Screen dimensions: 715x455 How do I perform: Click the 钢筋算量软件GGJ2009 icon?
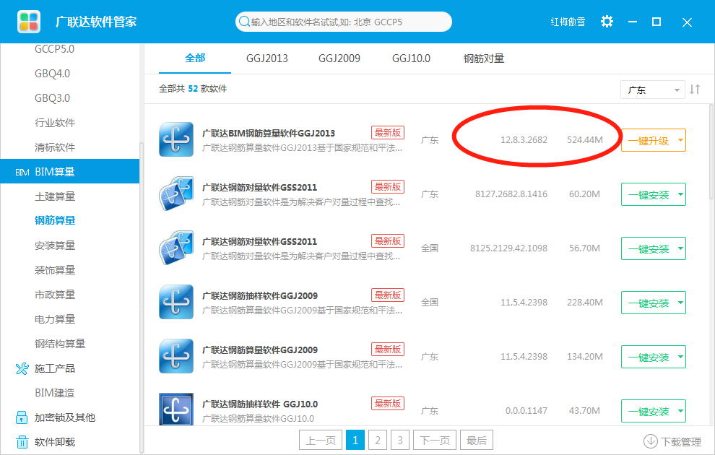[176, 356]
